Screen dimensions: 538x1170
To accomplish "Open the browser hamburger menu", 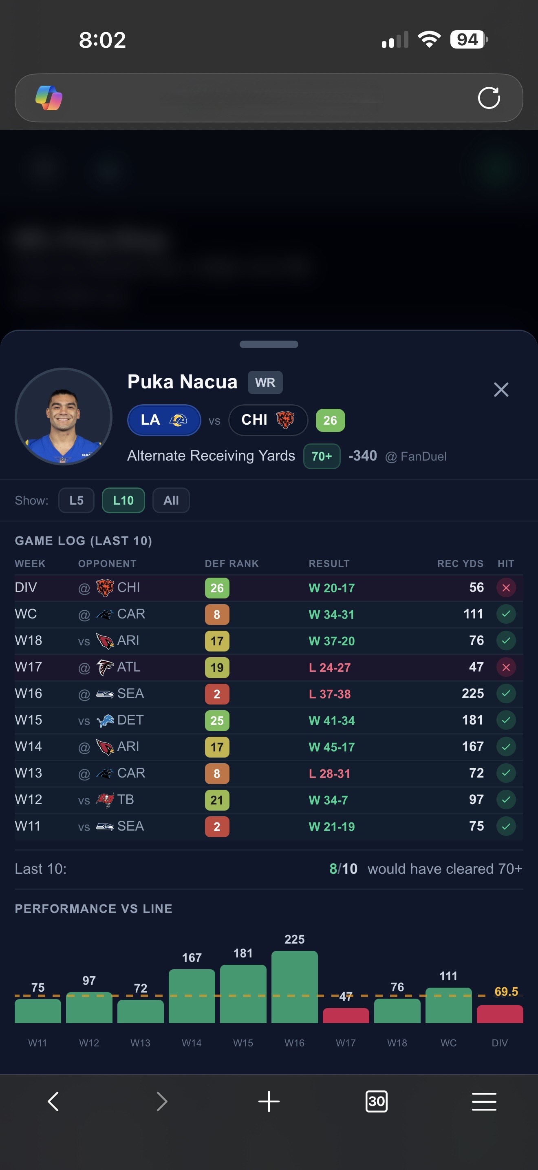I will coord(484,1101).
